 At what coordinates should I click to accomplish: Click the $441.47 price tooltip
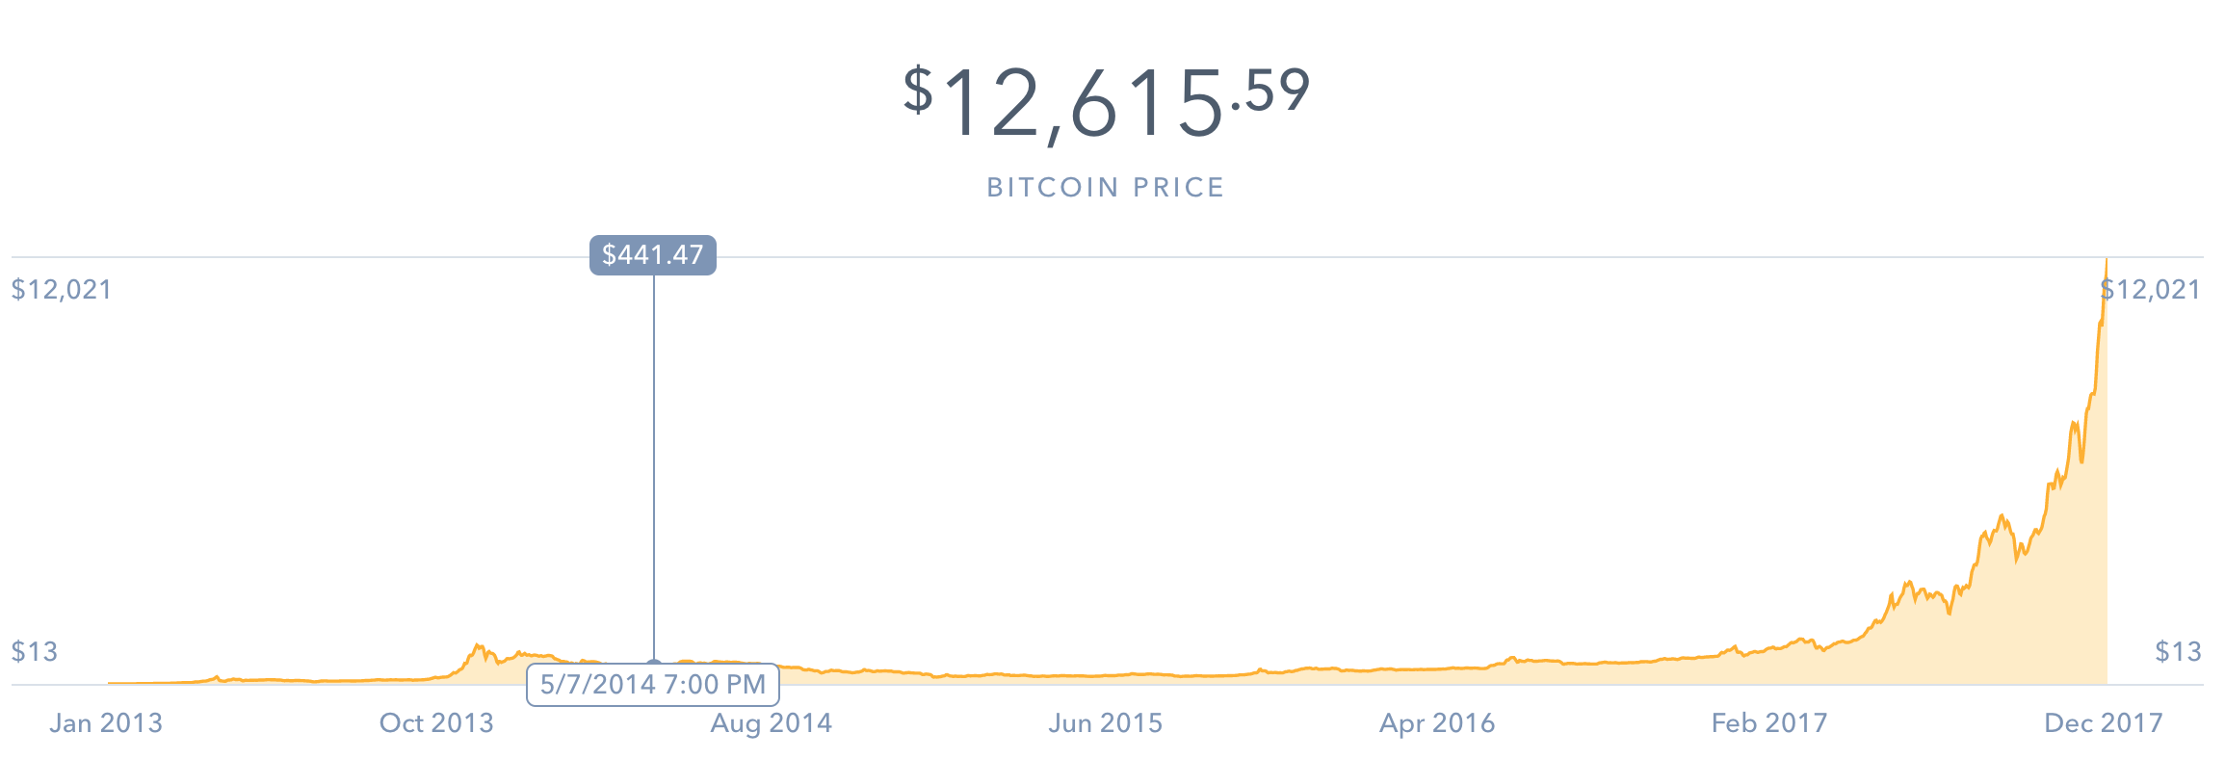[652, 255]
